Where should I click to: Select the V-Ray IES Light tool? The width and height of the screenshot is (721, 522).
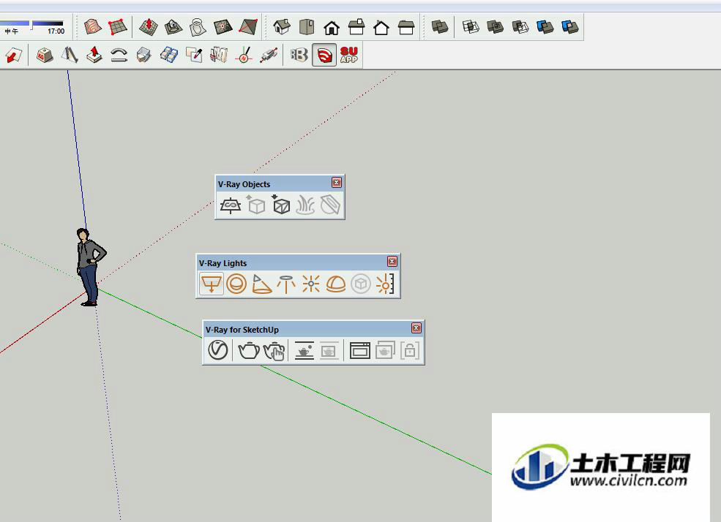point(286,284)
